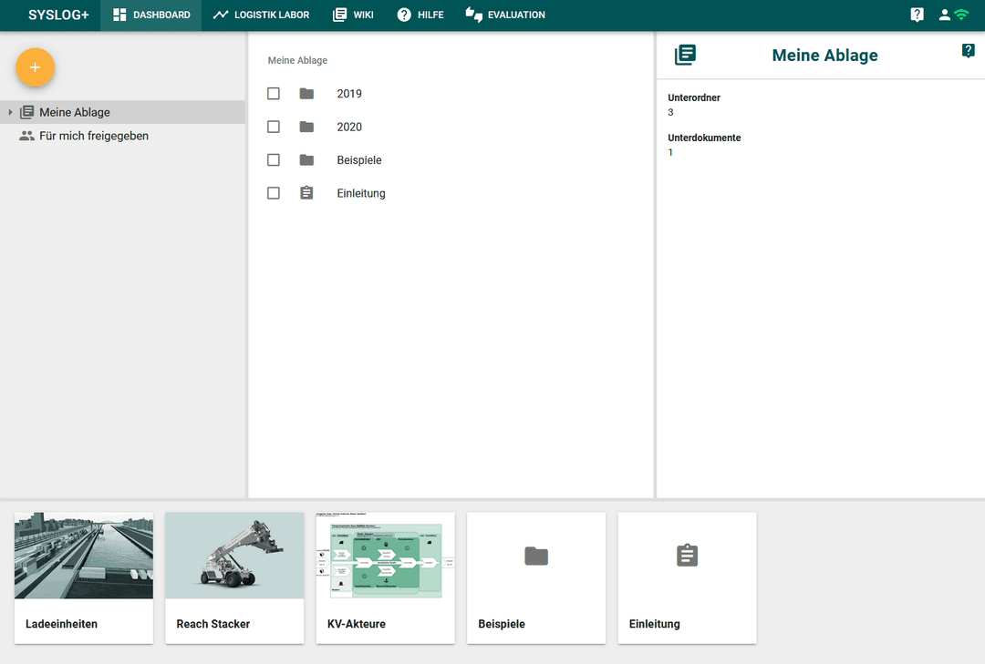This screenshot has width=985, height=664.
Task: Open the help icon in the Meine Ablage panel
Action: pyautogui.click(x=968, y=50)
